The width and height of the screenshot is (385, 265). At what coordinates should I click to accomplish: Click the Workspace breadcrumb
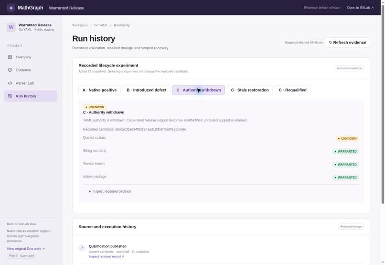(80, 25)
